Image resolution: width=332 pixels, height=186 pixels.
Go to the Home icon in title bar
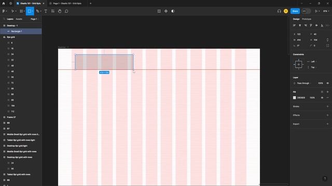pyautogui.click(x=4, y=4)
